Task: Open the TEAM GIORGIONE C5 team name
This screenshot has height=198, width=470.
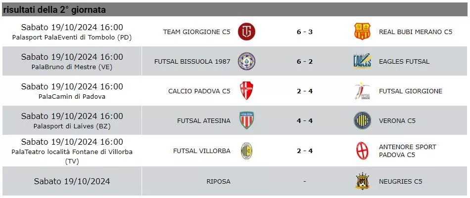Action: pyautogui.click(x=196, y=32)
